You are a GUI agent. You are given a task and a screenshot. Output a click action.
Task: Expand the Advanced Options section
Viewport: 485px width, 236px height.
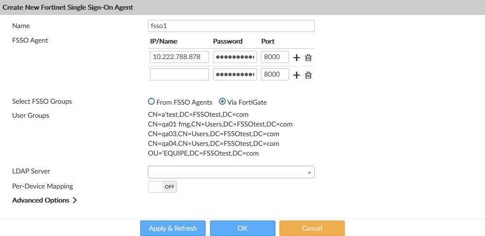click(x=45, y=200)
